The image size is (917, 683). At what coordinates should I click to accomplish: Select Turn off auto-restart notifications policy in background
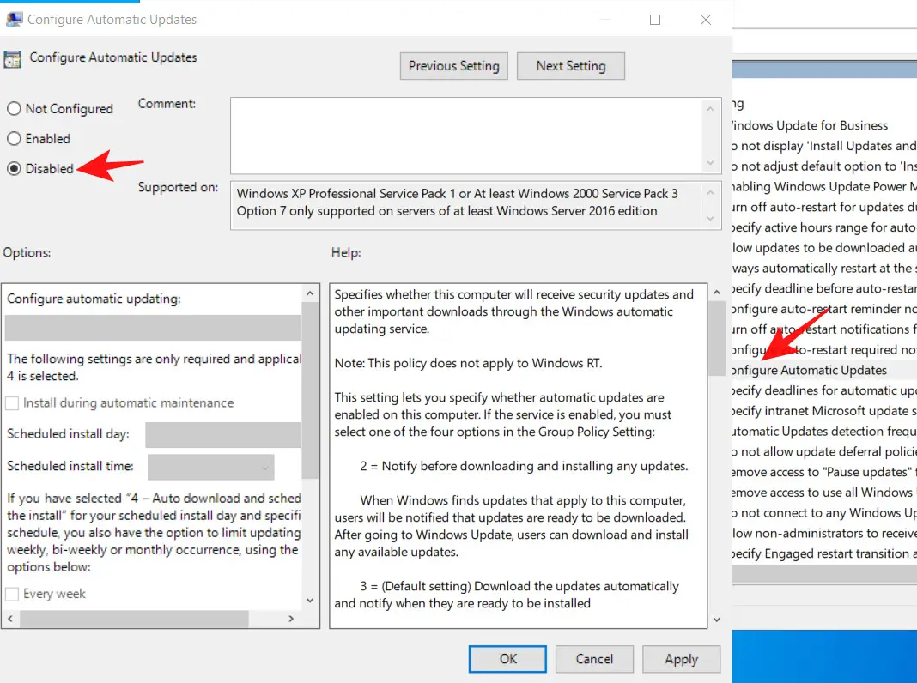click(x=824, y=329)
